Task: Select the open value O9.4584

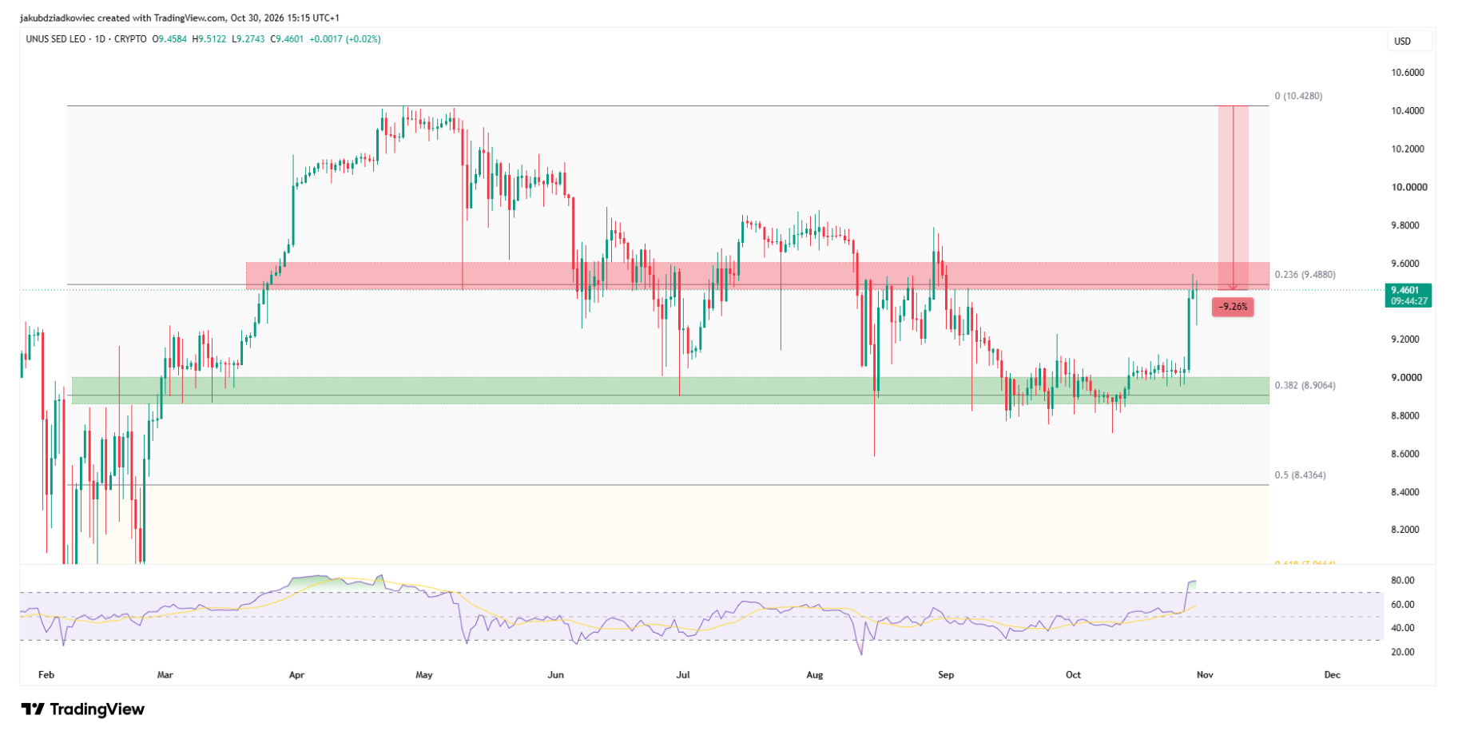Action: point(169,38)
